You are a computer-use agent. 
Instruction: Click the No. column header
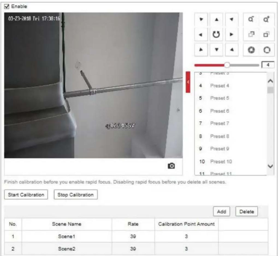13,224
